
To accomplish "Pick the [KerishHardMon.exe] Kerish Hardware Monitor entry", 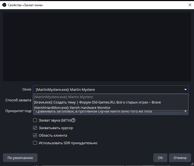I will tap(72, 108).
